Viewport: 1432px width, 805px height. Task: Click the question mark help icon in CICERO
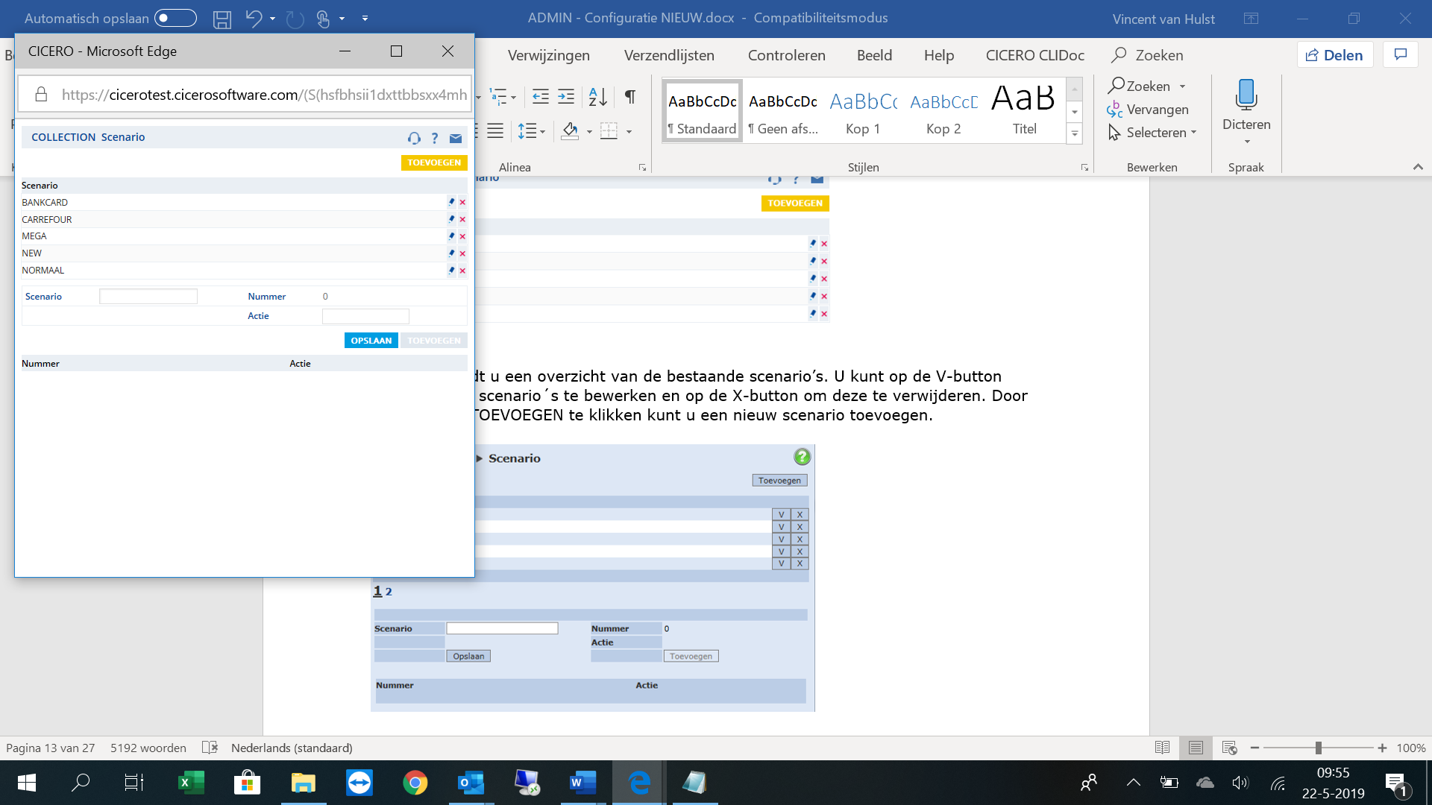tap(435, 138)
